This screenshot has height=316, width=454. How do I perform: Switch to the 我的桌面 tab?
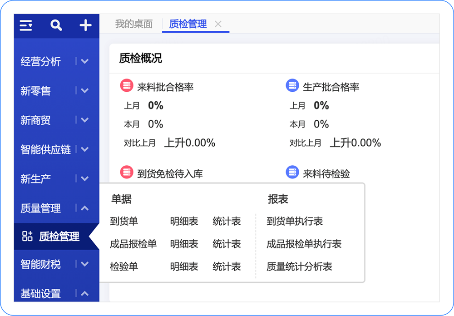click(x=134, y=24)
